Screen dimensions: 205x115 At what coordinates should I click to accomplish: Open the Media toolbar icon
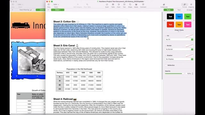[x=136, y=4]
